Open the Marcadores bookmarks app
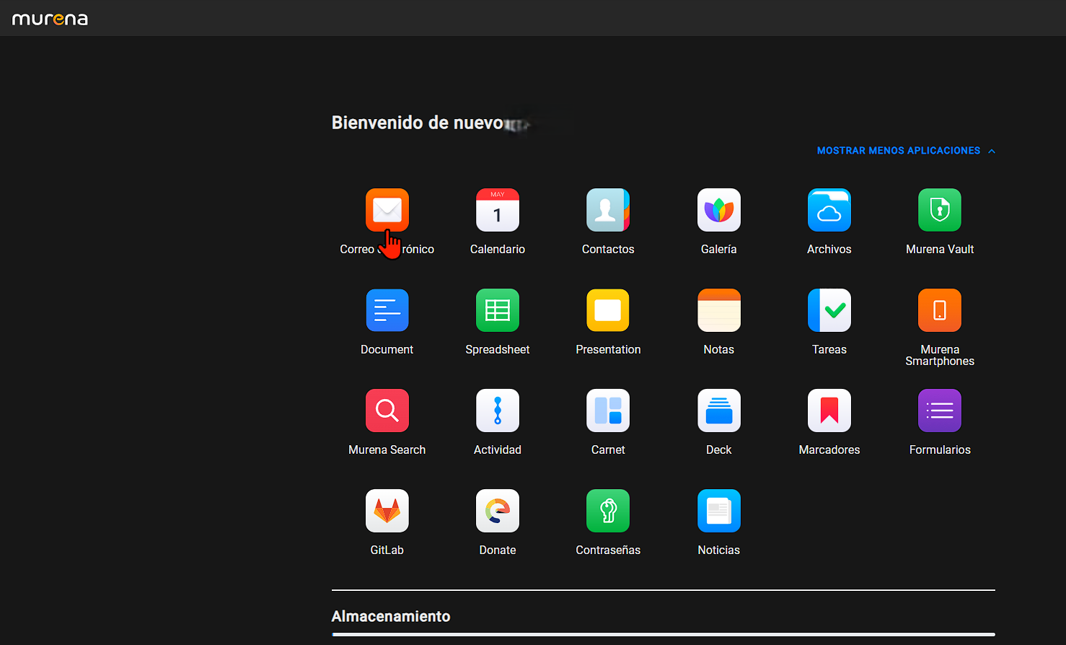The image size is (1066, 645). coord(829,411)
